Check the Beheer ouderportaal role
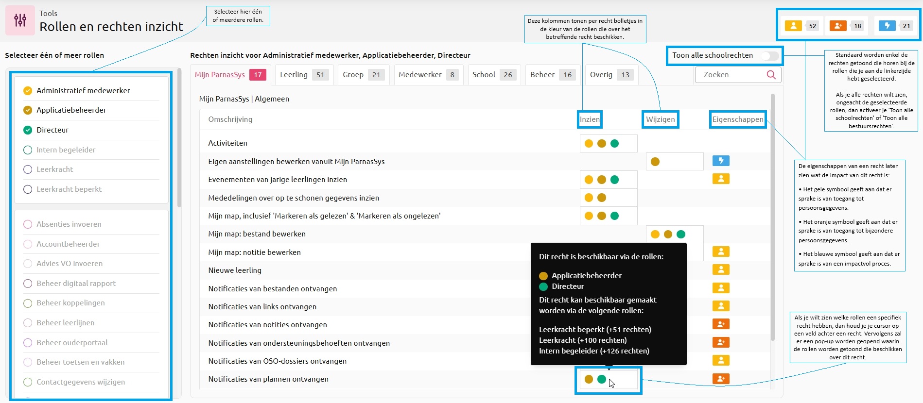The width and height of the screenshot is (923, 403). tap(28, 343)
